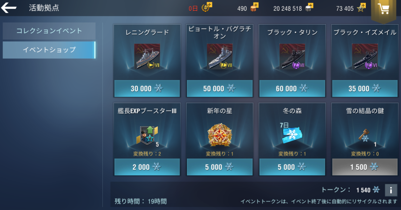Select レニングラード ship image
The height and width of the screenshot is (210, 401).
(x=147, y=57)
